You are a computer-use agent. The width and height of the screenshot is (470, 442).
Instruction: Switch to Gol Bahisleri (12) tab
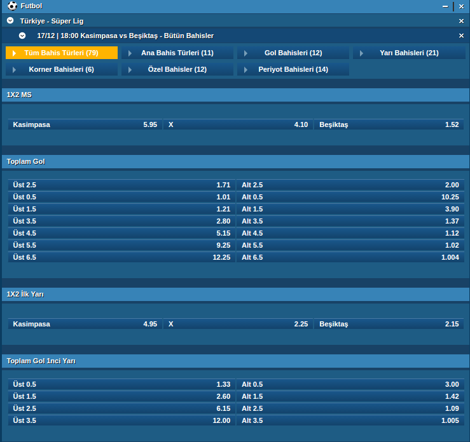pyautogui.click(x=293, y=53)
